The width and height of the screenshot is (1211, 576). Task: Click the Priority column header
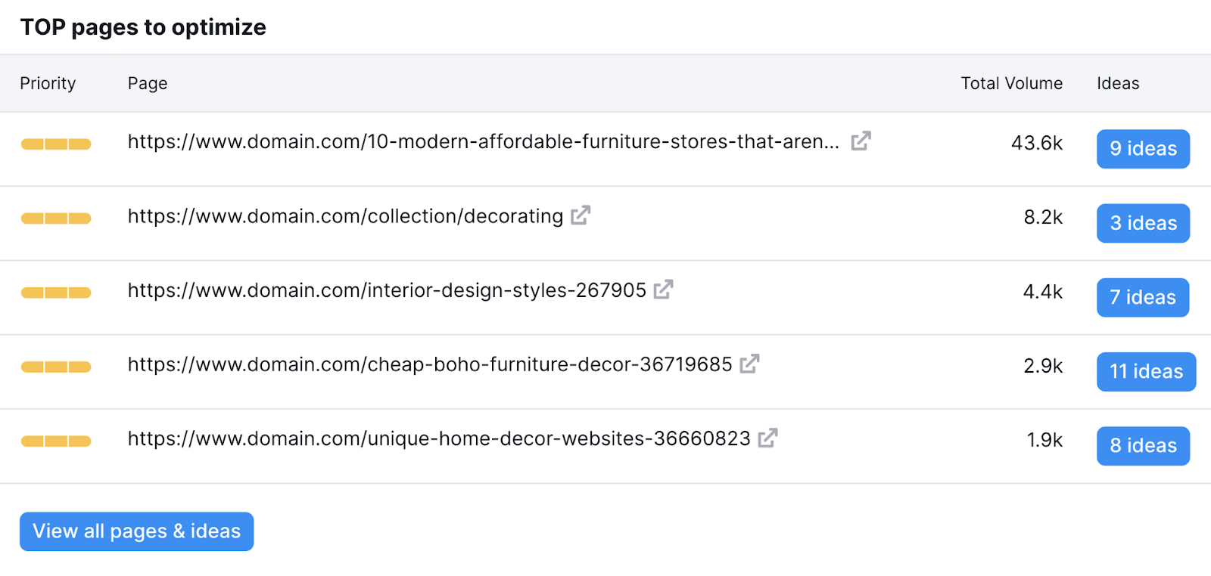(x=48, y=83)
